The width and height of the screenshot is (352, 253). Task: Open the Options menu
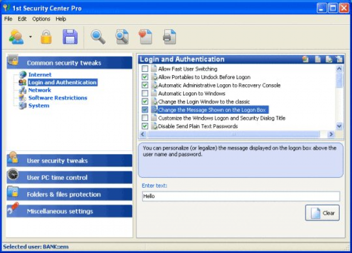(x=41, y=19)
